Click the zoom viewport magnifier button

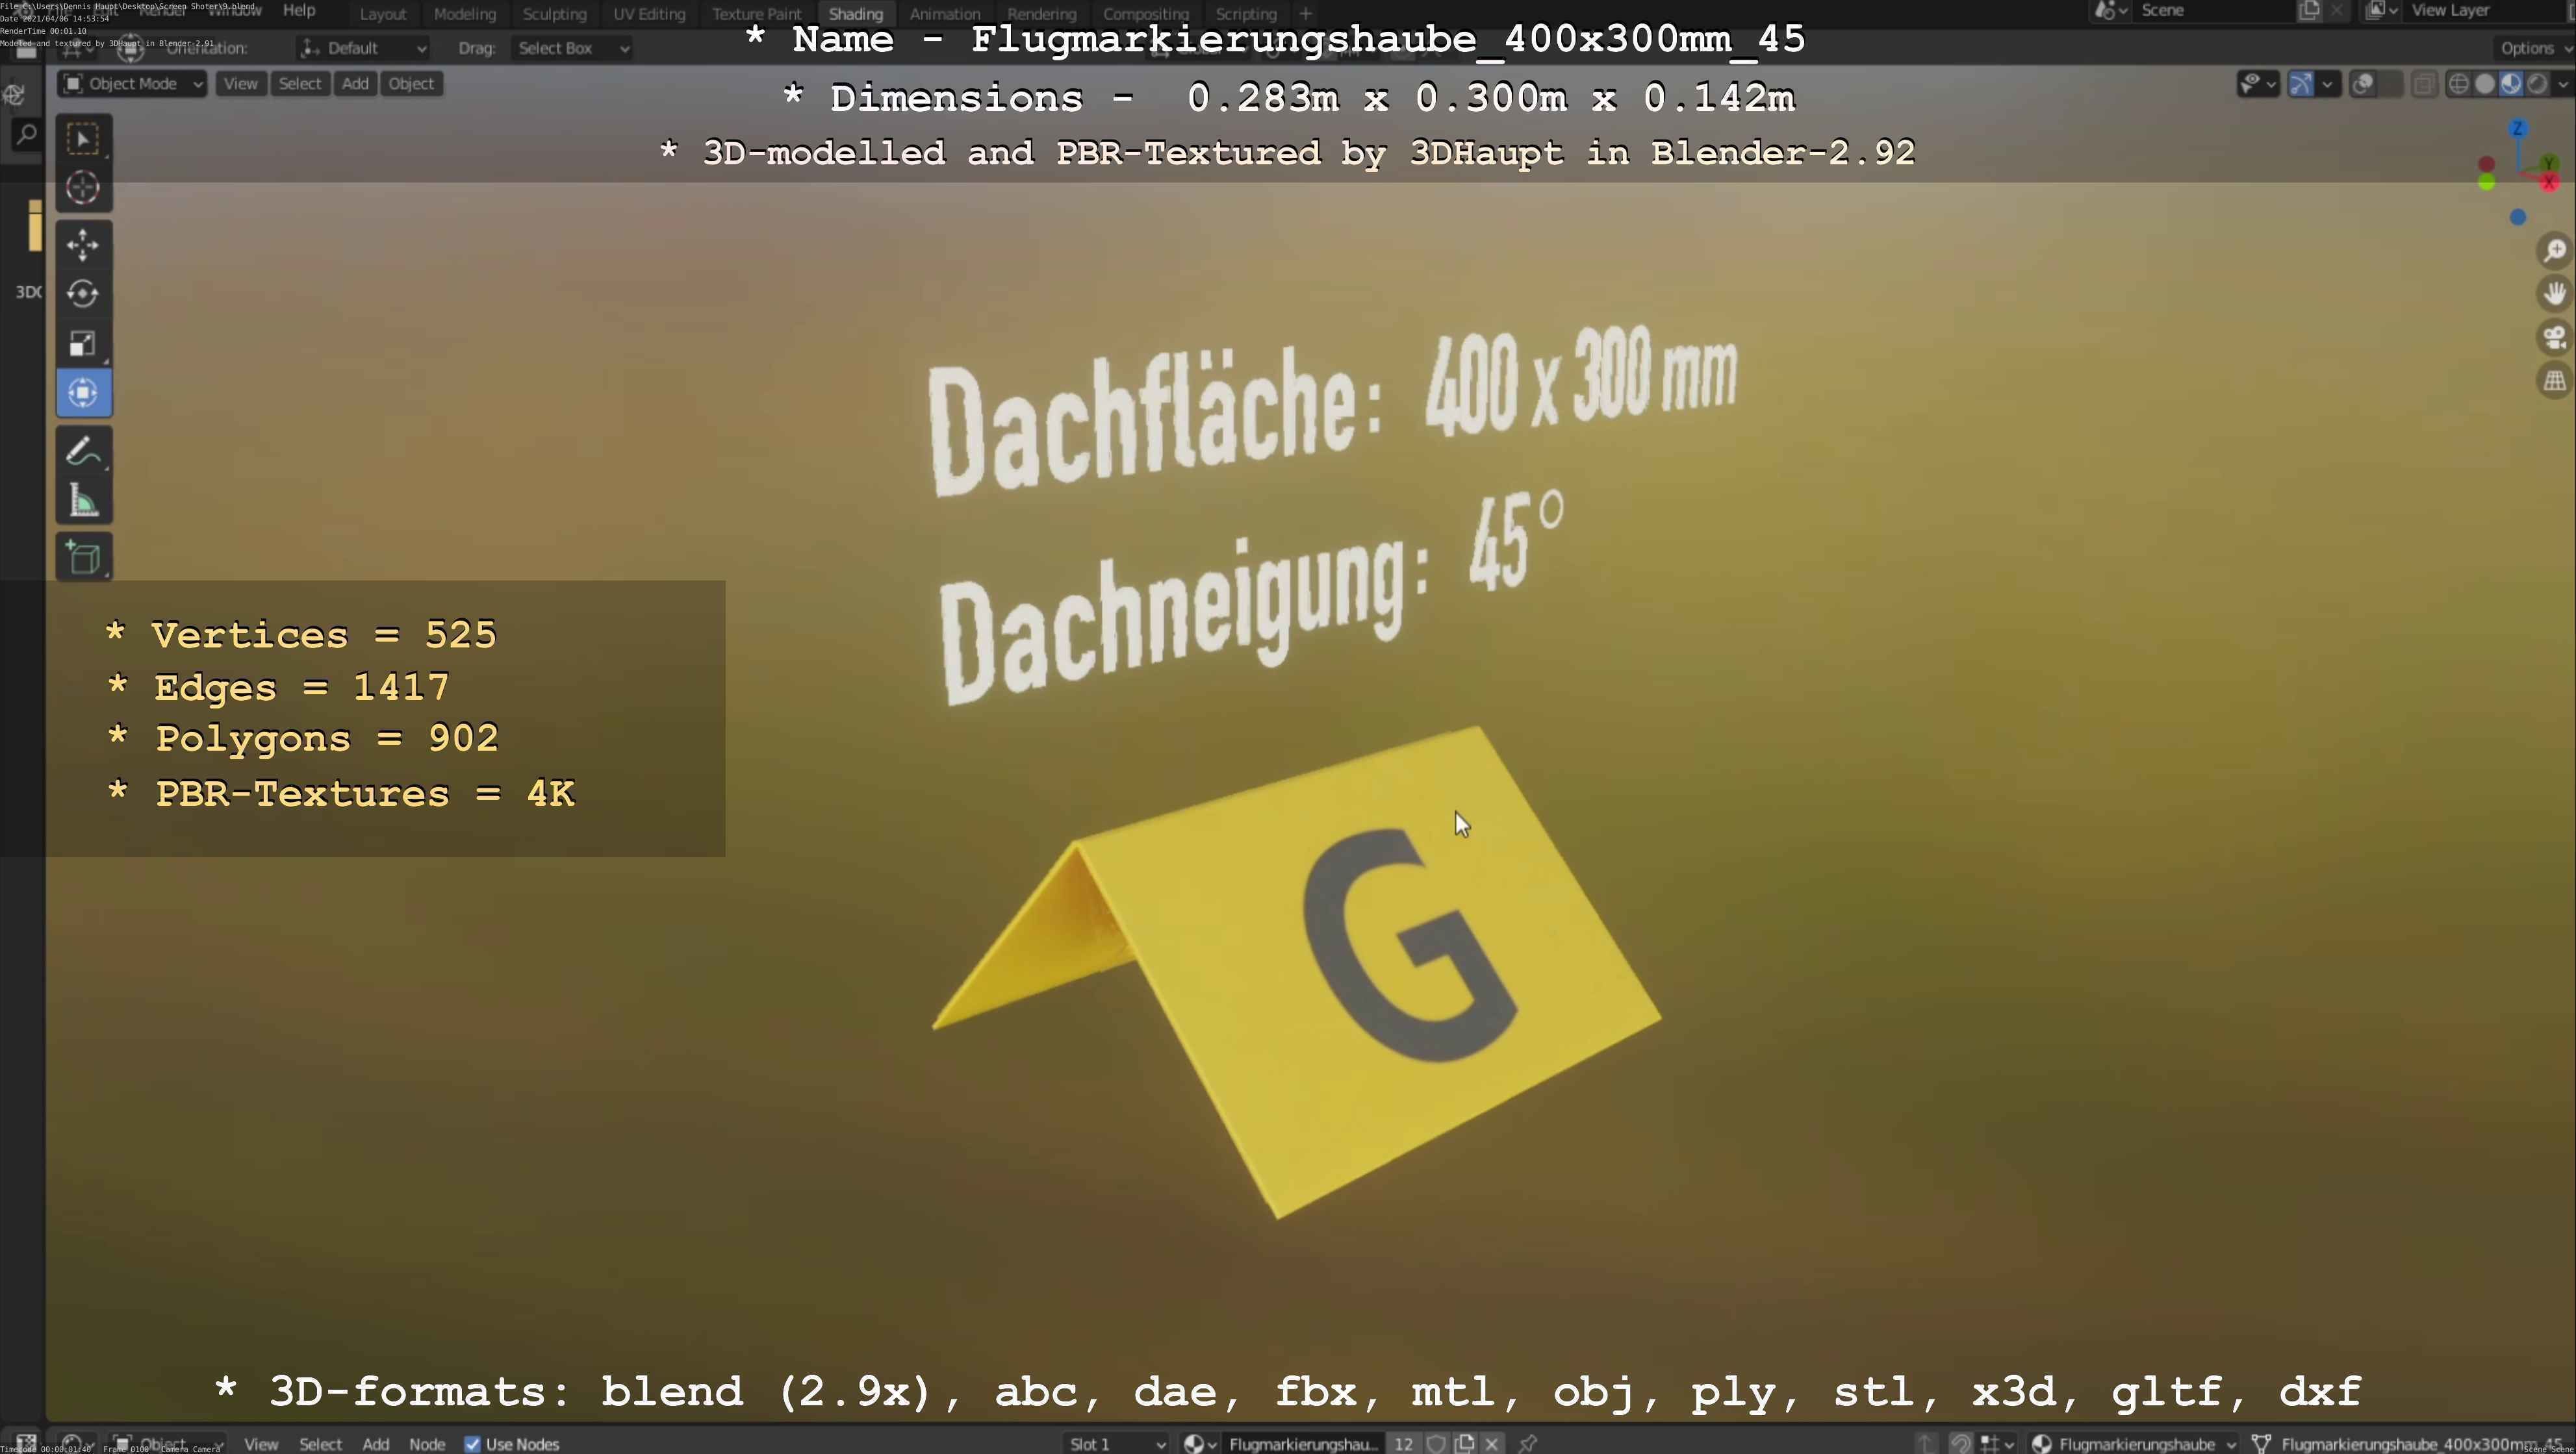tap(2555, 250)
